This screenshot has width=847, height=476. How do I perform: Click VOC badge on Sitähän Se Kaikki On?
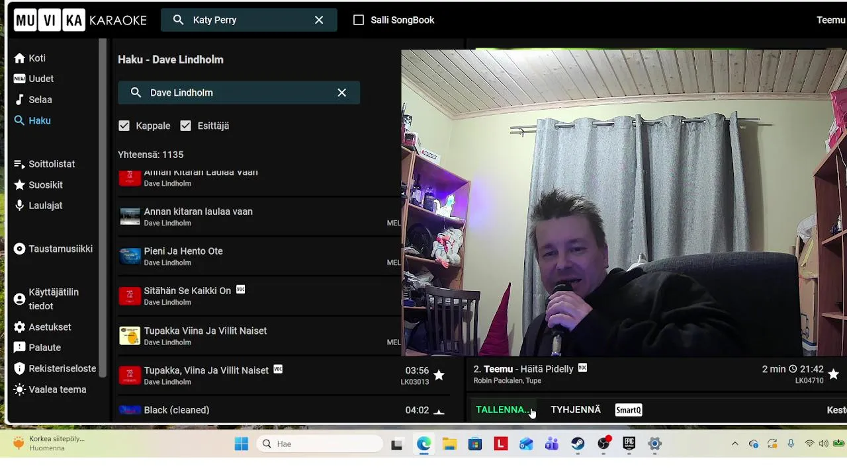[241, 290]
